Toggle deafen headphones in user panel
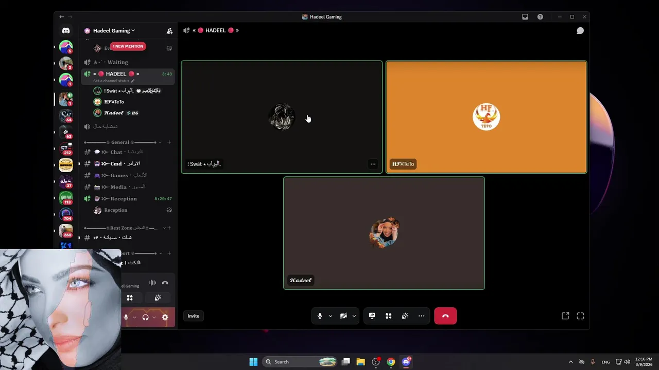The height and width of the screenshot is (370, 659). tap(145, 318)
